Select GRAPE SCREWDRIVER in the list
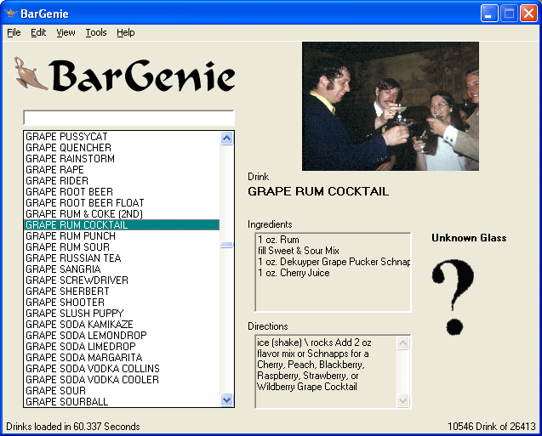Screen dimensions: 542x436 click(x=122, y=280)
